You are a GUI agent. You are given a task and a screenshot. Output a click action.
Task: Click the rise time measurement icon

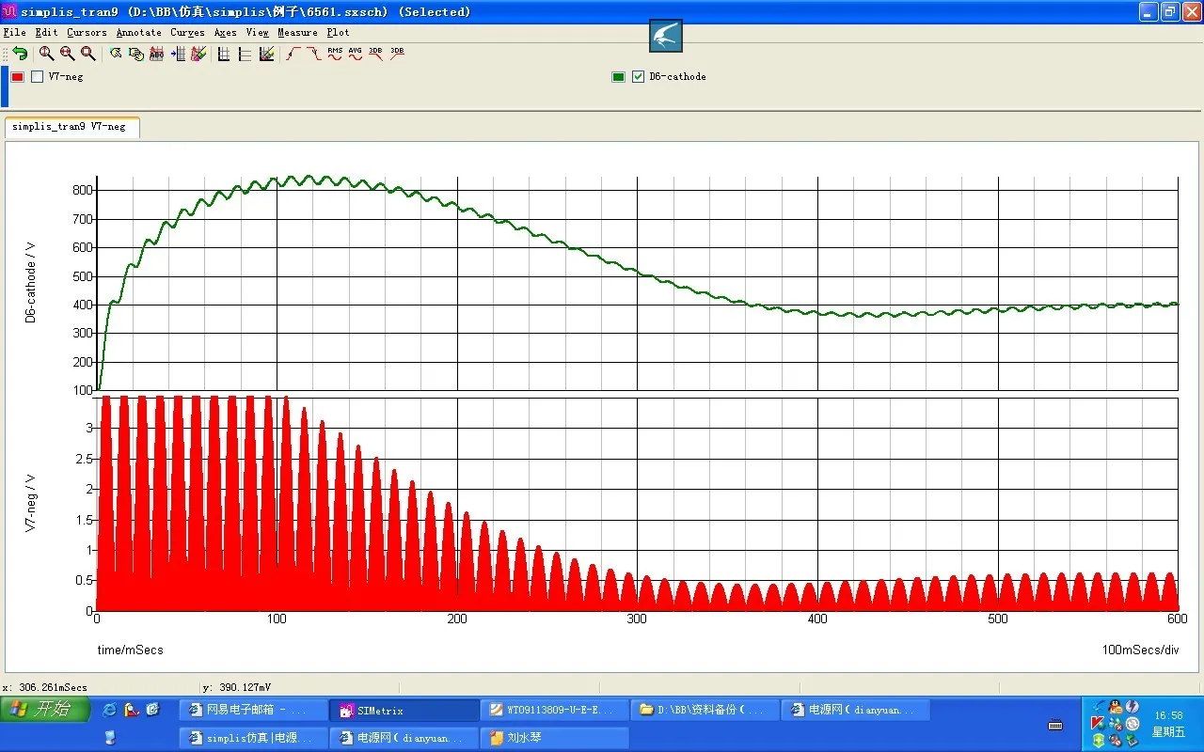pos(293,55)
